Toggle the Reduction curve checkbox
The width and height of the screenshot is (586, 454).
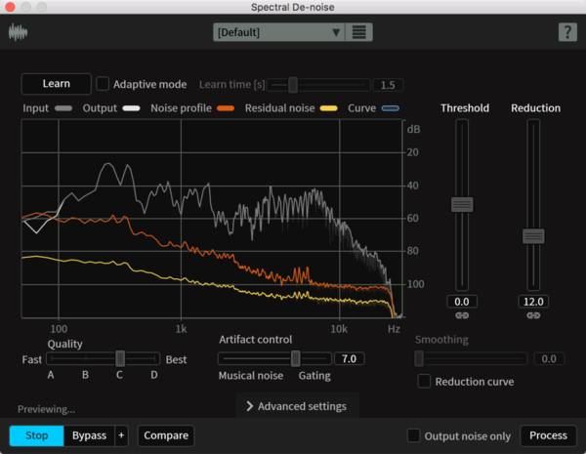pos(424,382)
